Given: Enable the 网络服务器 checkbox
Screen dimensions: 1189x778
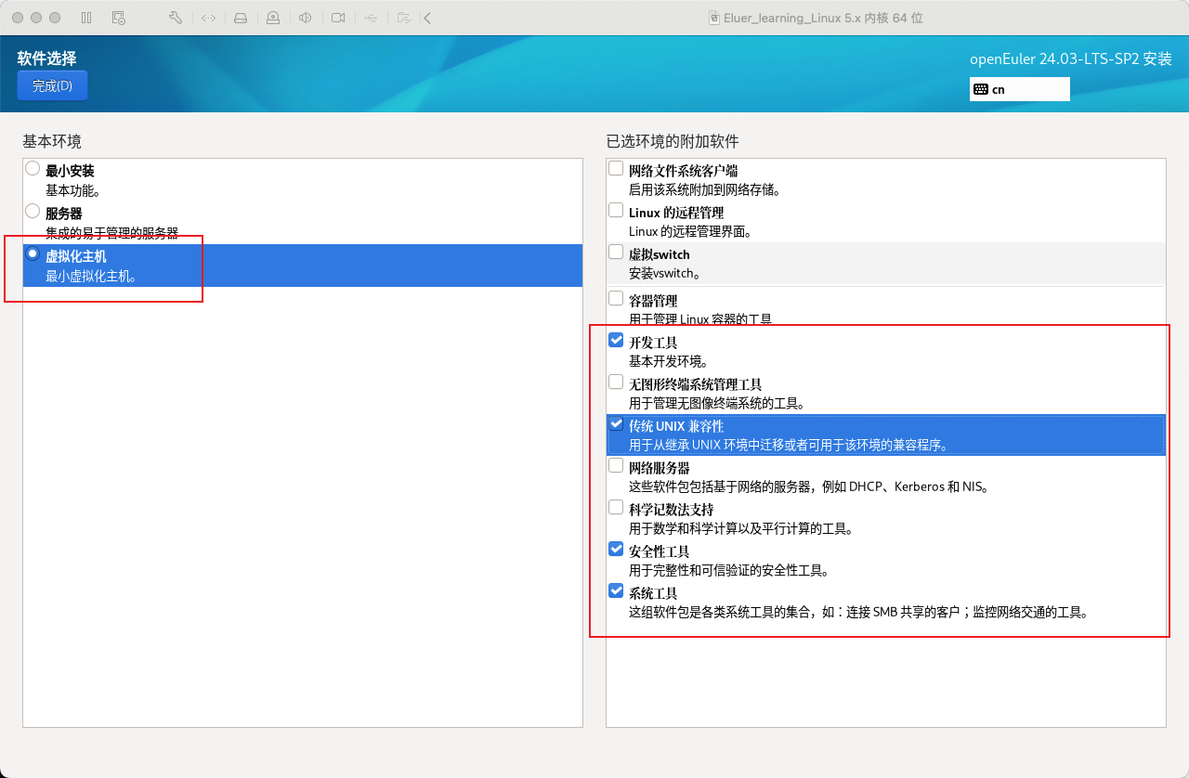Looking at the screenshot, I should (x=616, y=466).
